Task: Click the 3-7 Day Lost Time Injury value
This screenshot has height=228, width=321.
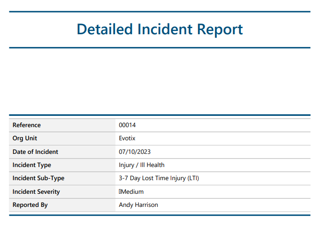Action: (159, 178)
